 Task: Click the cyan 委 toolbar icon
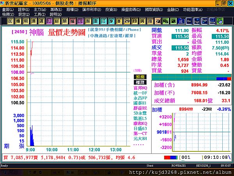point(96,21)
